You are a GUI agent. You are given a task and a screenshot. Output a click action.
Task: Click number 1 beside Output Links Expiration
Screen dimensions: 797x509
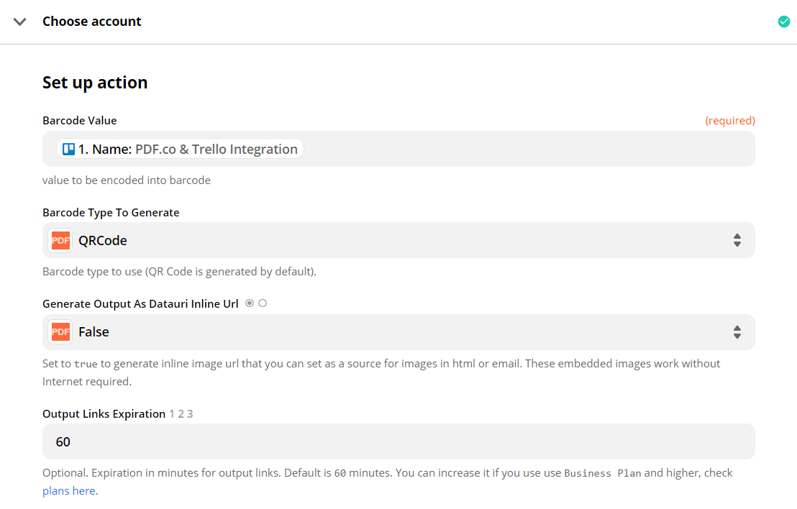coord(170,413)
